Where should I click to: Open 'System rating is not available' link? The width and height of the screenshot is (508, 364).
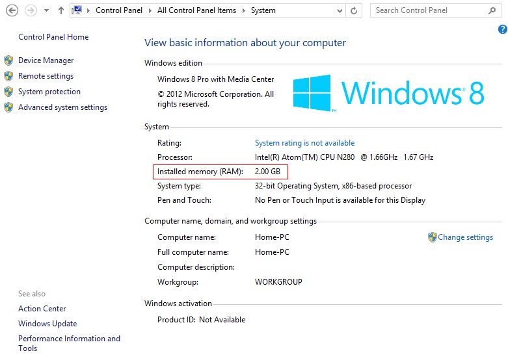pos(304,143)
